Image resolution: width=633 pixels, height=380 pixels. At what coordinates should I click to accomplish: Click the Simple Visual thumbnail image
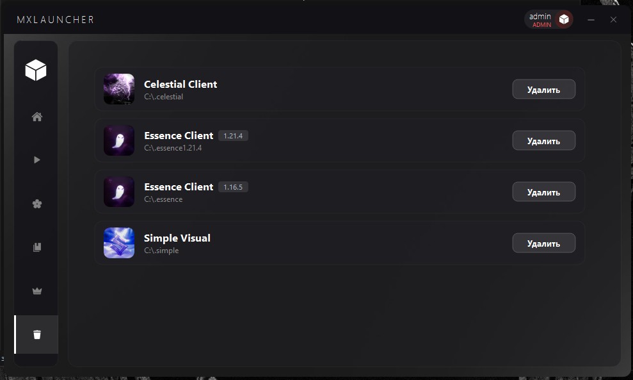[x=119, y=243]
